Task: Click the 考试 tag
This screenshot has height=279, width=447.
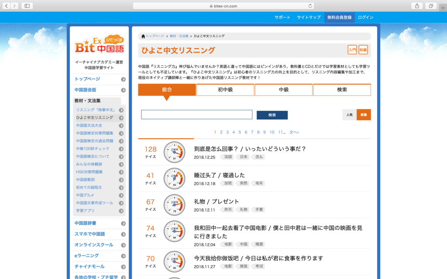Action: coord(258,266)
